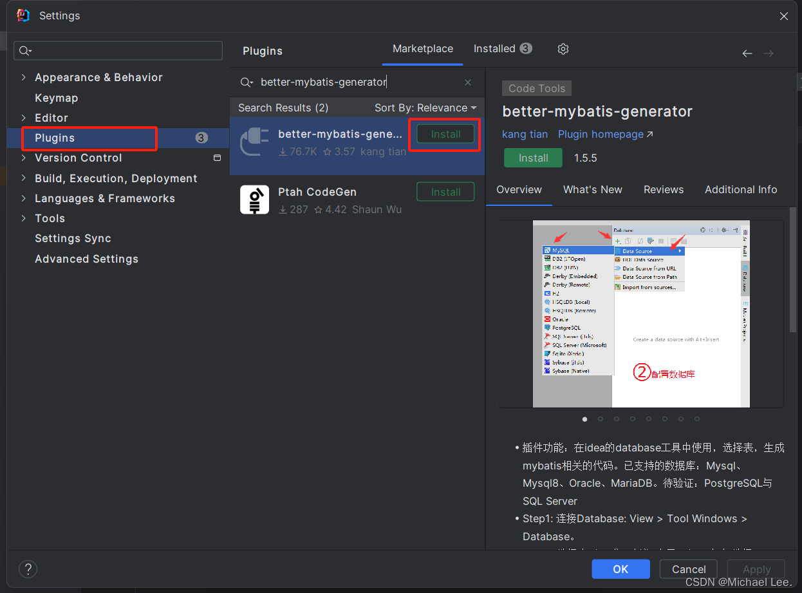Viewport: 802px width, 593px height.
Task: Click Install button in plugin details
Action: point(533,158)
